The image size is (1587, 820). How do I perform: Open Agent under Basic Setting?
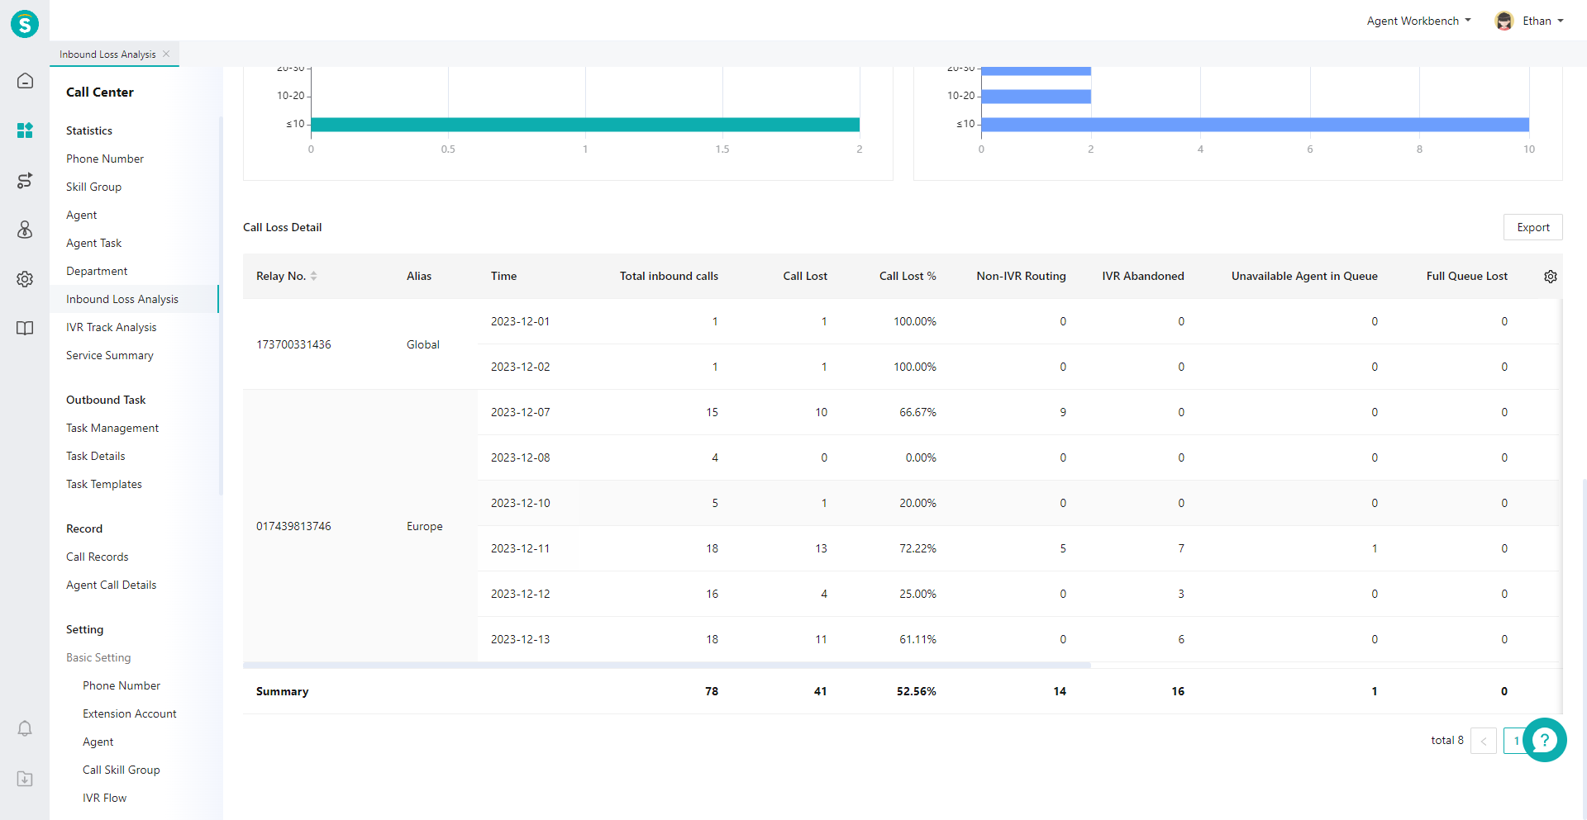[98, 742]
